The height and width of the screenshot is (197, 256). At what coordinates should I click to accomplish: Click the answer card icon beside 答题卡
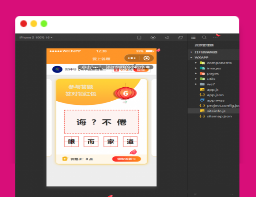tap(65, 158)
